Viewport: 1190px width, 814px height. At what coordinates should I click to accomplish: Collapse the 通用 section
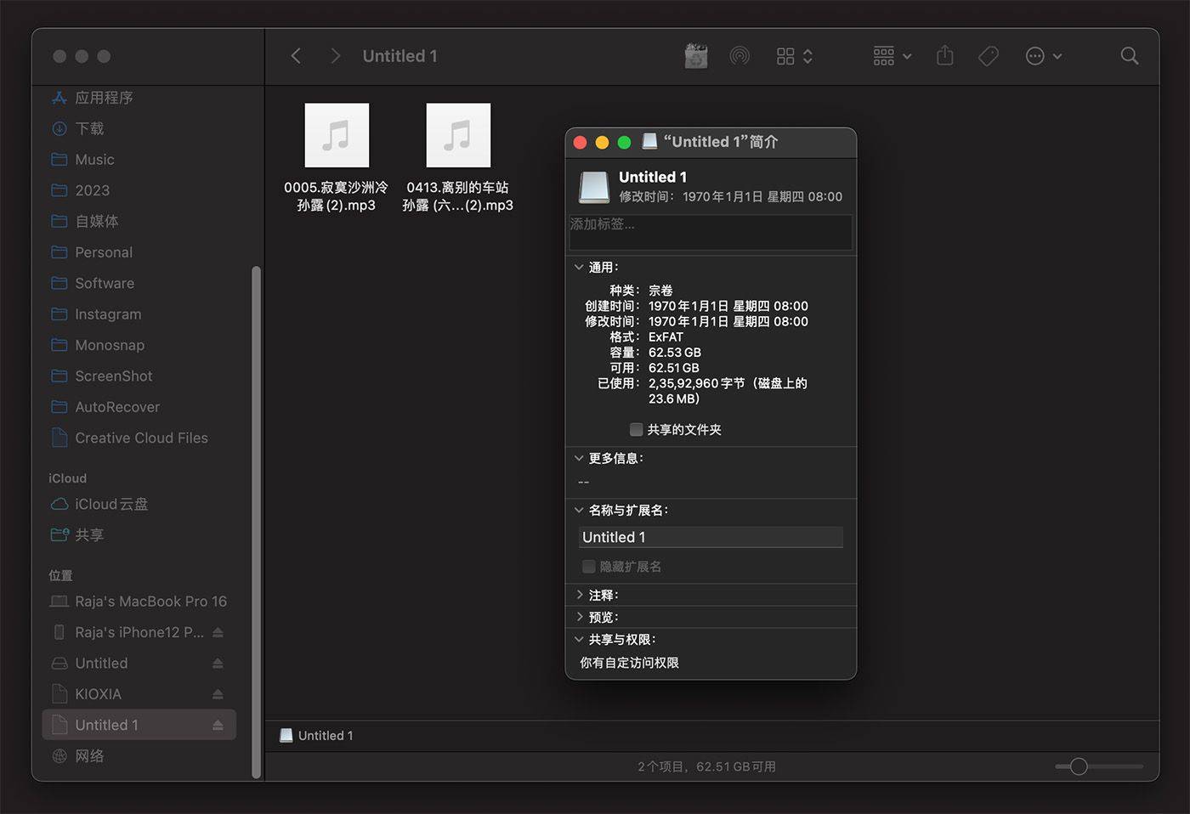coord(579,267)
